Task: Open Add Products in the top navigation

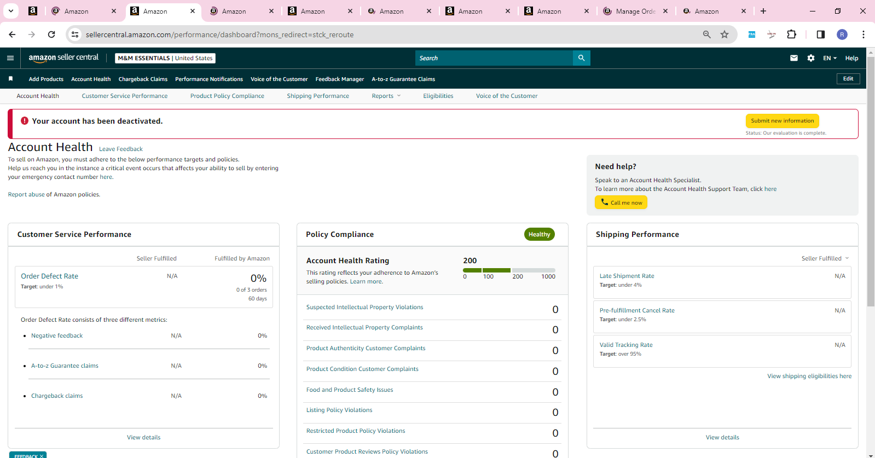Action: (46, 79)
